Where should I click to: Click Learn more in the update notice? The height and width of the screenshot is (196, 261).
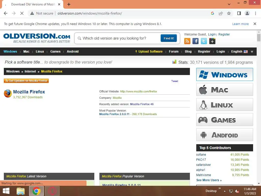(240, 24)
